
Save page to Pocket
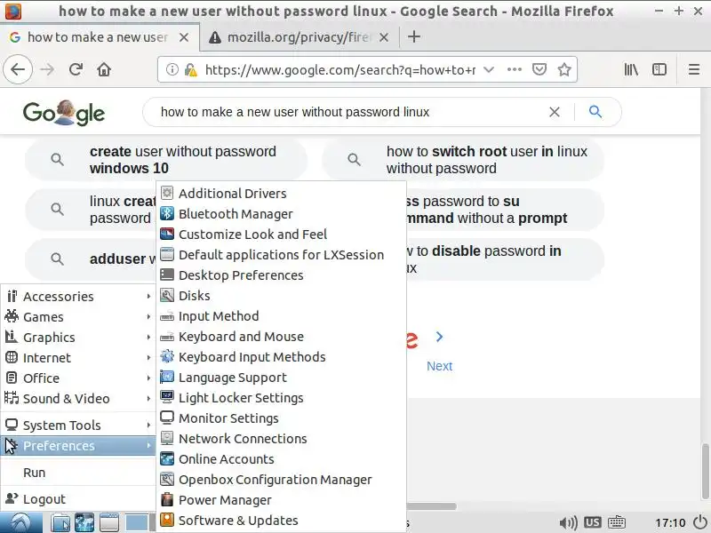[x=539, y=69]
